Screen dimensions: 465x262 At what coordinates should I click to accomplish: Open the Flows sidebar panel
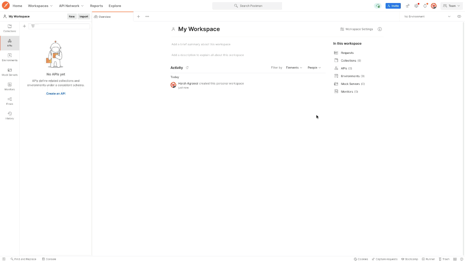(x=9, y=101)
